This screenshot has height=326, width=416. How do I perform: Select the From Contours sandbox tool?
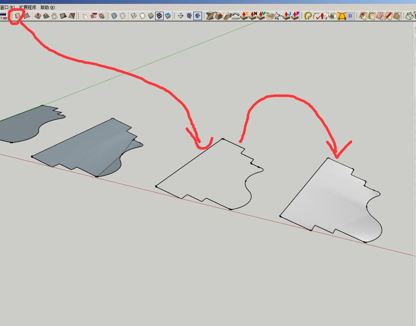[17, 16]
